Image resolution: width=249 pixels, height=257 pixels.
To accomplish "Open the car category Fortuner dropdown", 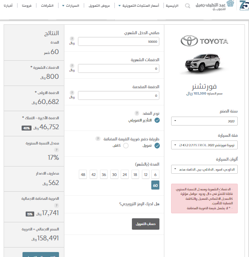I will click(204, 145).
